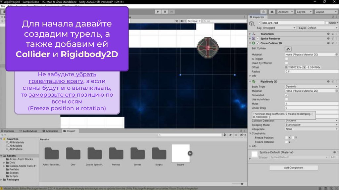Open the Circle Collider 2D help icon
Screen dimensions: 339x190
coord(328,43)
